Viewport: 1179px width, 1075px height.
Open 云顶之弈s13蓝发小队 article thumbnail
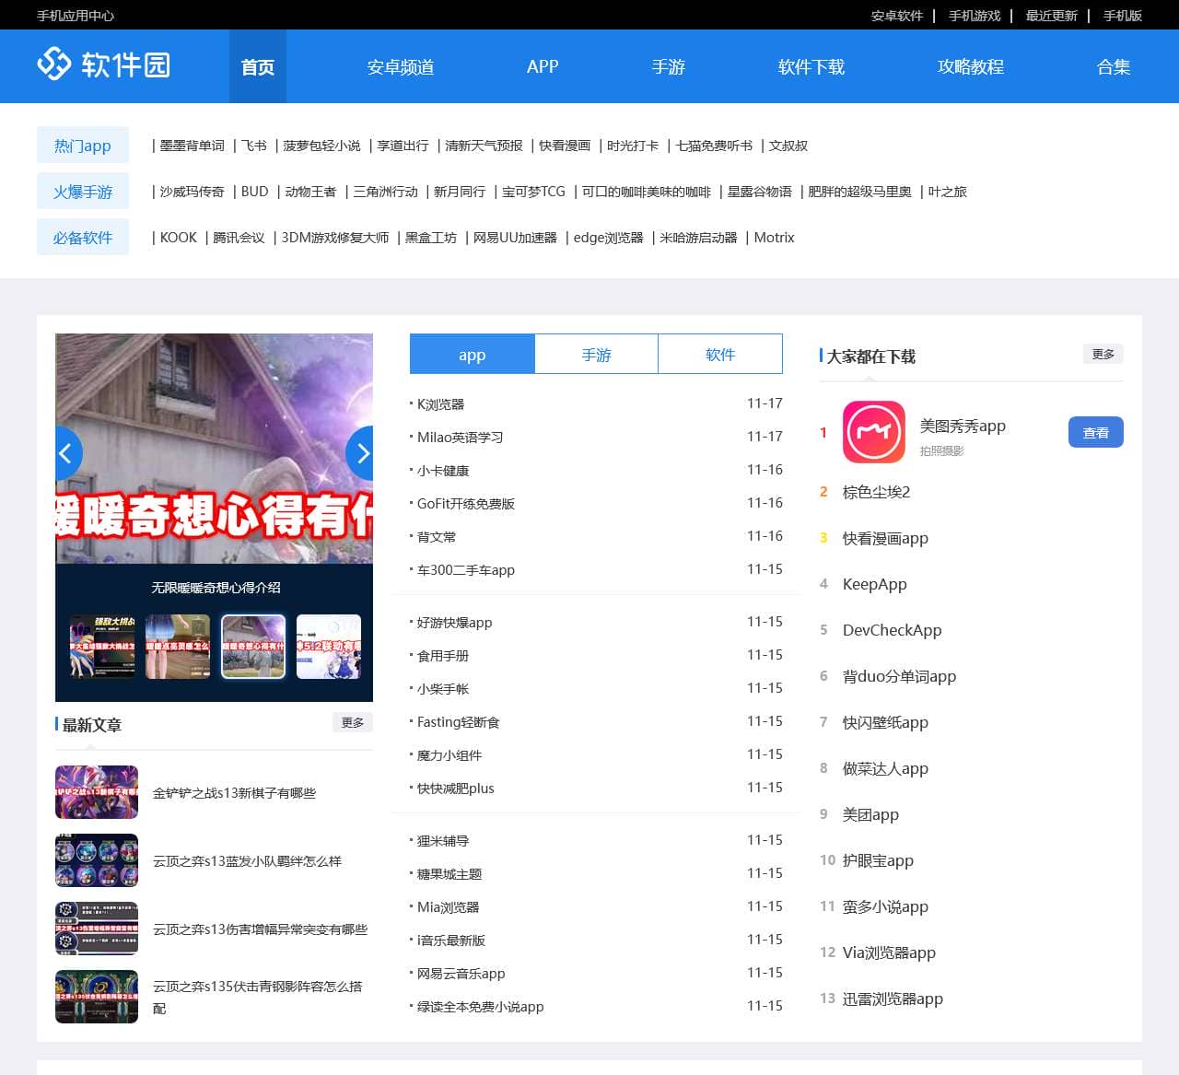point(97,860)
